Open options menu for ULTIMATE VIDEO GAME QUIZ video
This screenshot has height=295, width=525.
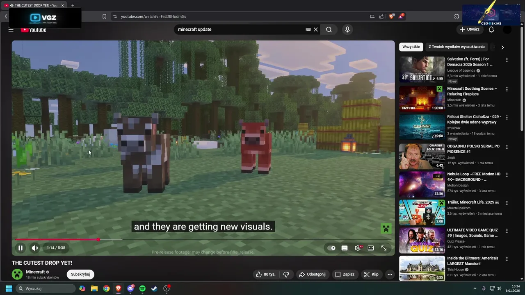click(x=507, y=231)
